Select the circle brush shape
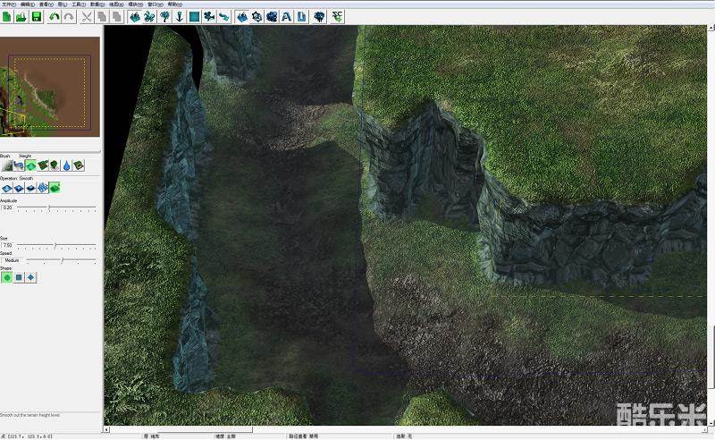Image resolution: width=715 pixels, height=440 pixels. [6, 278]
